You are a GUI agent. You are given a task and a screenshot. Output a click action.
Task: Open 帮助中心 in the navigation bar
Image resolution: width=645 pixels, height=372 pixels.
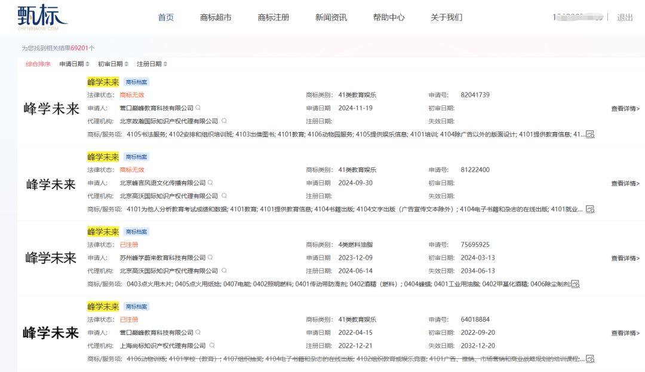point(389,17)
